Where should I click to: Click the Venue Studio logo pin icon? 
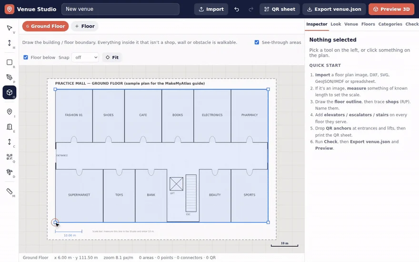point(10,9)
